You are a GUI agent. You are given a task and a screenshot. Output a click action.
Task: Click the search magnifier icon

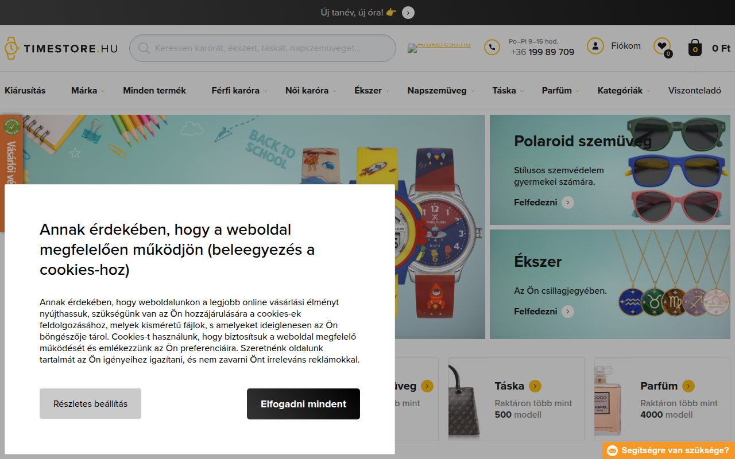(x=144, y=48)
